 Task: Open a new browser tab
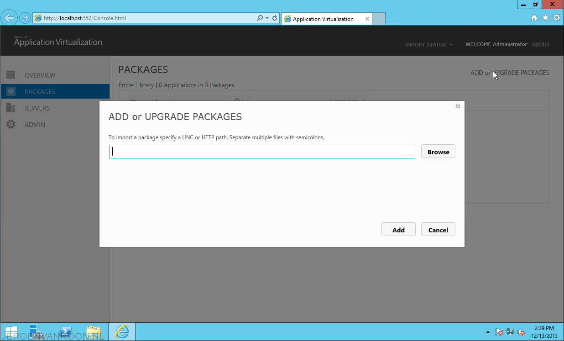(379, 19)
